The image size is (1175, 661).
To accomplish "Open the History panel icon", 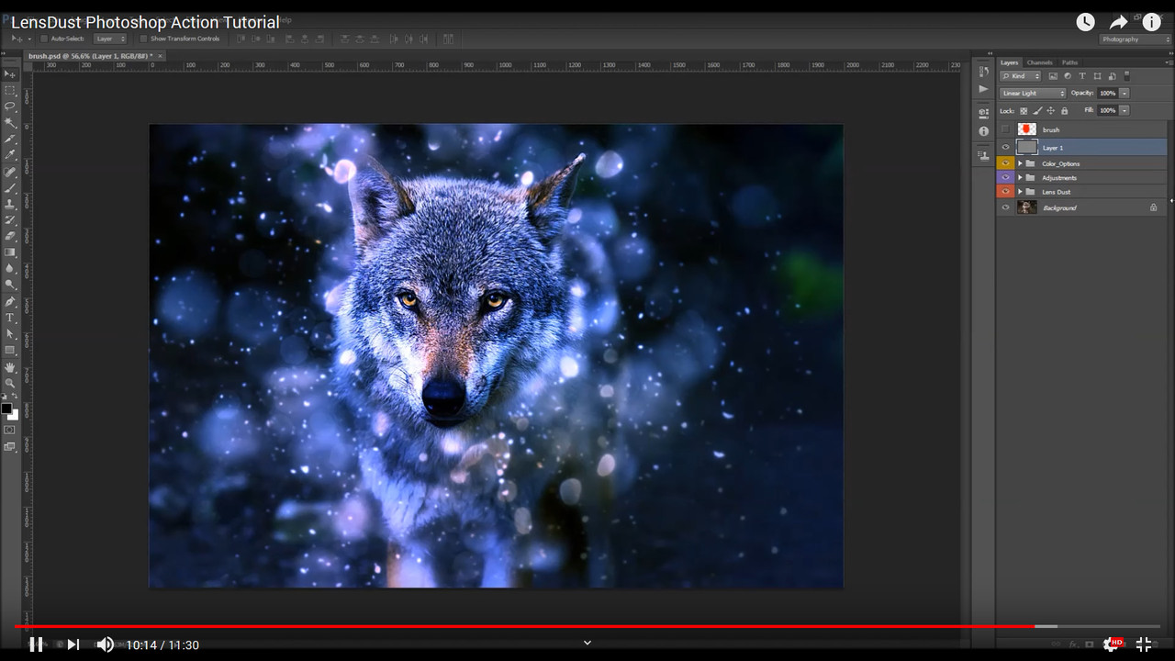I will pyautogui.click(x=983, y=73).
